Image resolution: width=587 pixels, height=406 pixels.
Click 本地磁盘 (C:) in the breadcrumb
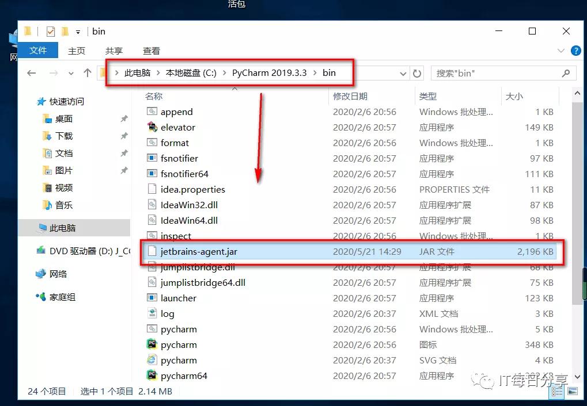pyautogui.click(x=191, y=73)
